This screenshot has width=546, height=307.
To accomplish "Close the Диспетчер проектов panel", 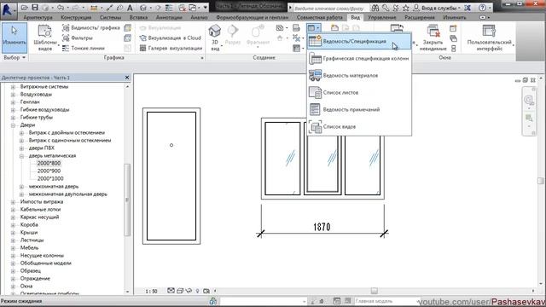I will (x=127, y=78).
